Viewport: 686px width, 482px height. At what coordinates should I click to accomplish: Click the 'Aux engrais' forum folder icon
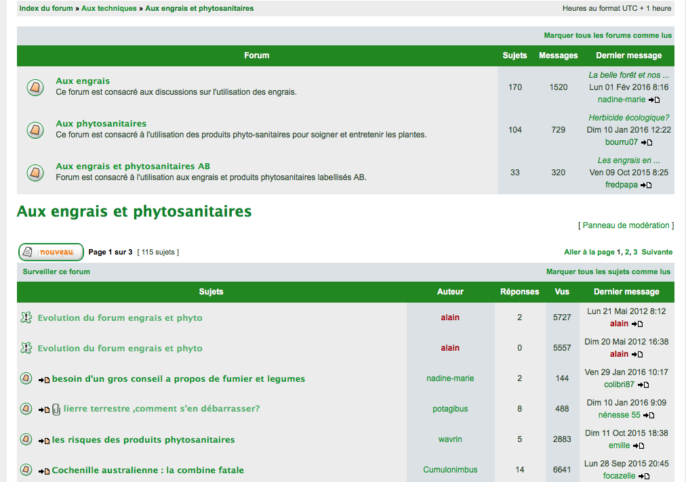pos(35,87)
